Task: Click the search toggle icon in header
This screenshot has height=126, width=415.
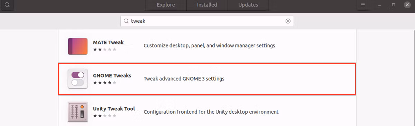Action: 7,5
